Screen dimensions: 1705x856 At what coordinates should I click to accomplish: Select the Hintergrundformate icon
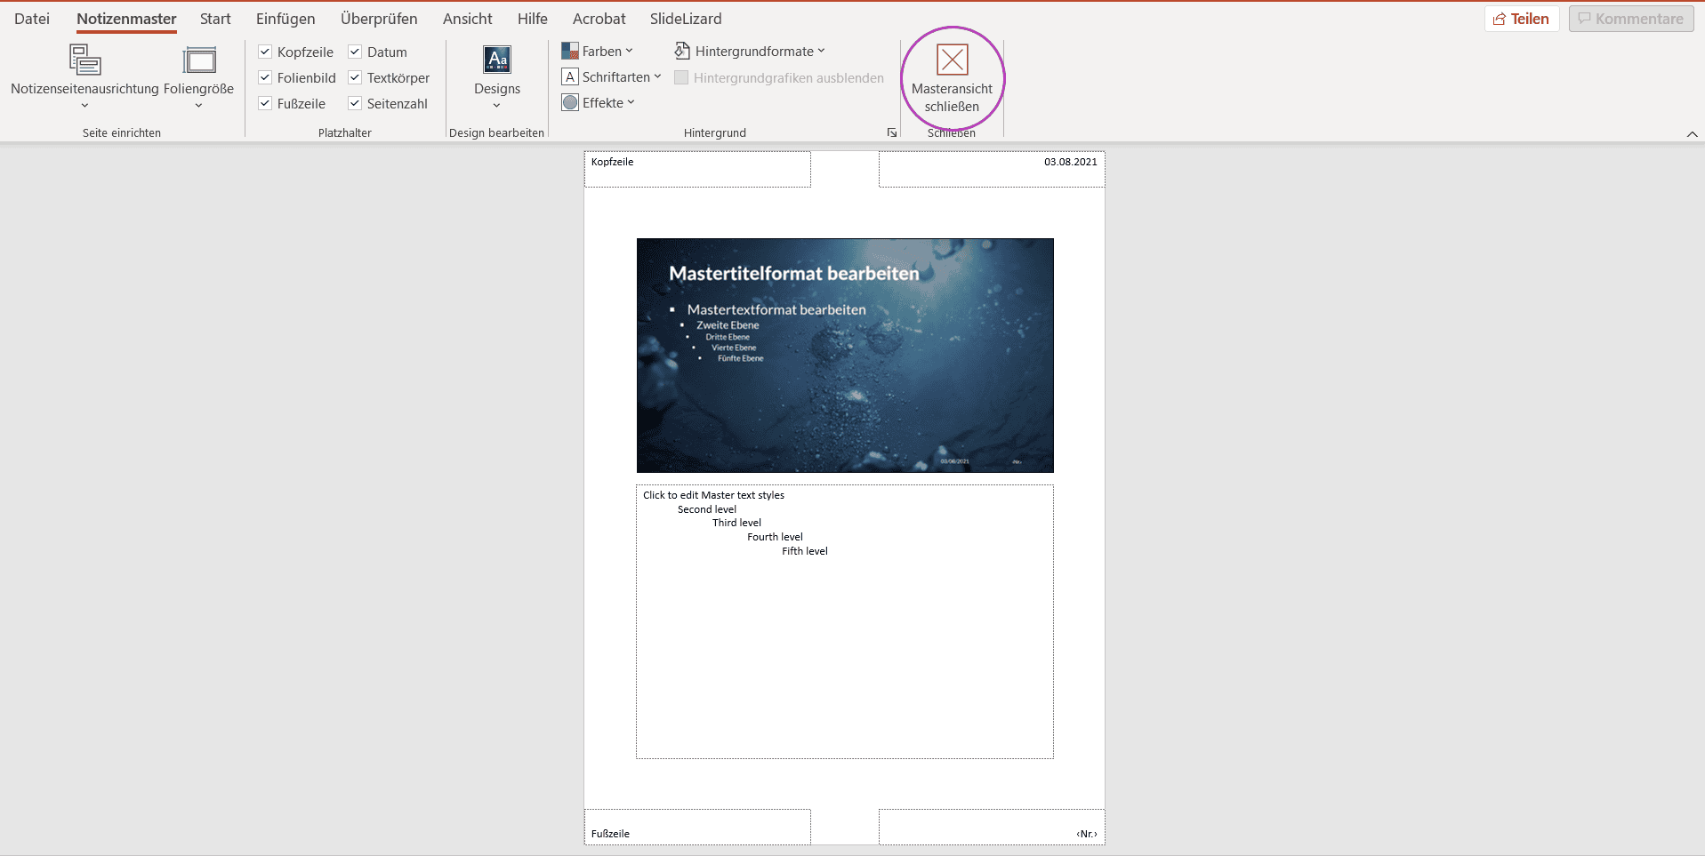click(x=681, y=51)
